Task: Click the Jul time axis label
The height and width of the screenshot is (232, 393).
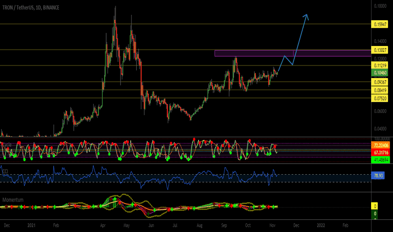Action: tap(175, 225)
